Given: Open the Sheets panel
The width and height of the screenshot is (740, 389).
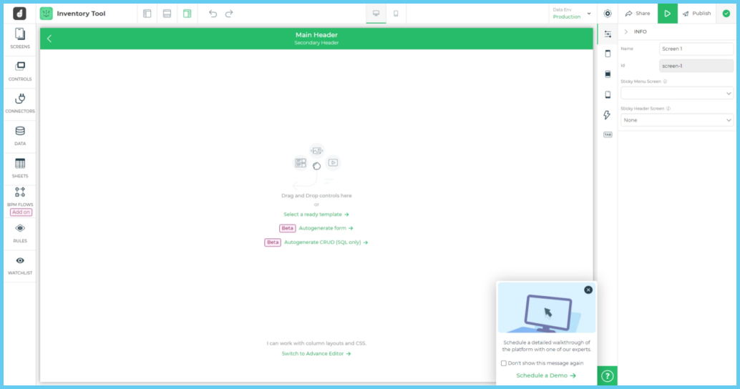Looking at the screenshot, I should 20,167.
